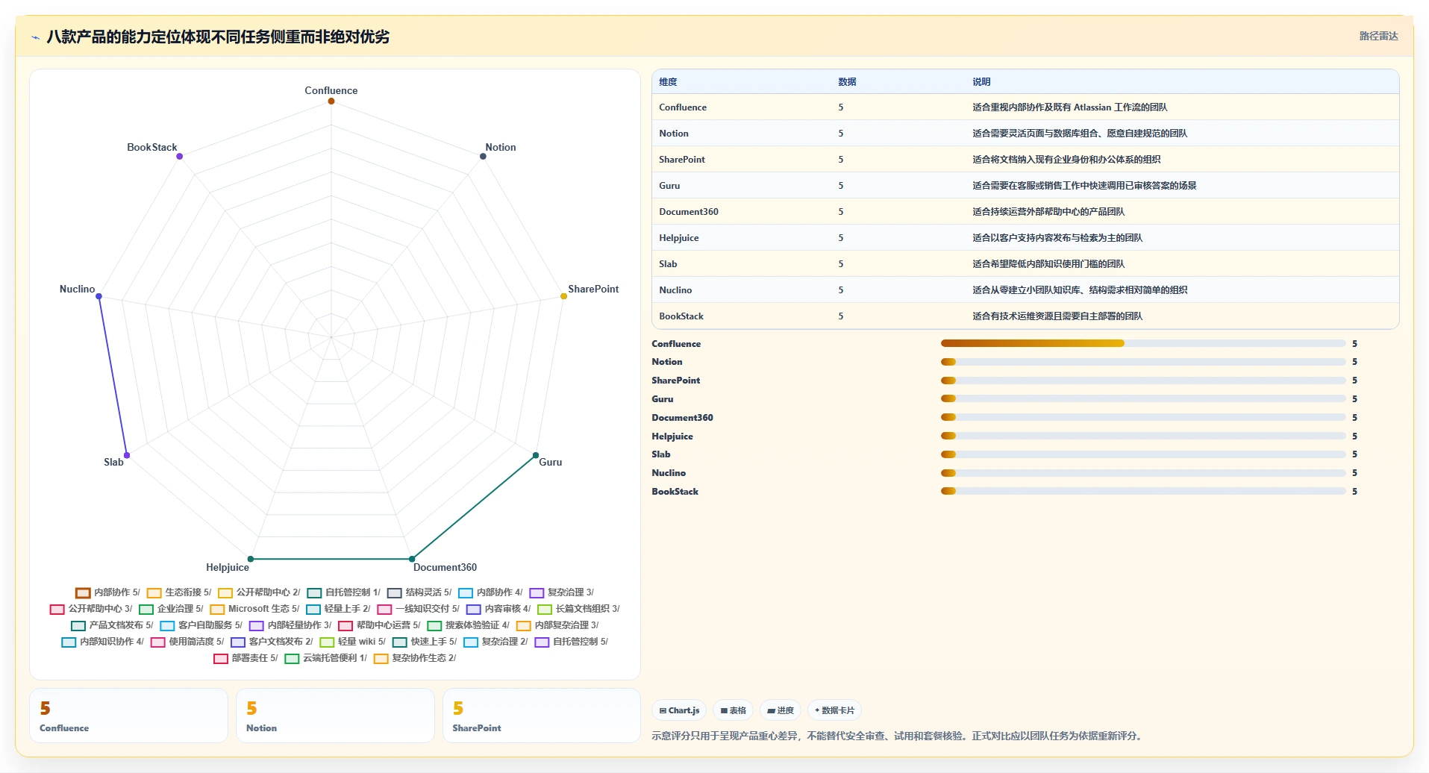The image size is (1429, 773).
Task: Select the 进度 chip
Action: (x=781, y=710)
